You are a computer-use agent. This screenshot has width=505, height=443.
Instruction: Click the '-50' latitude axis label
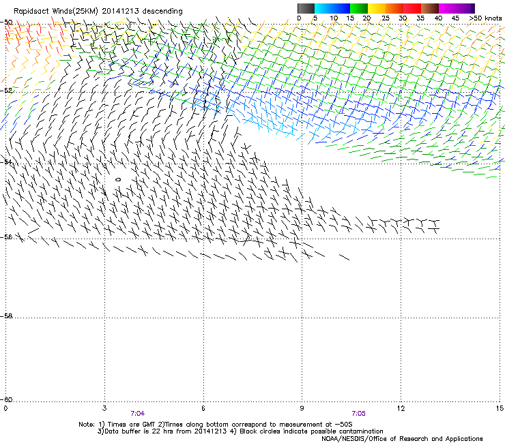coord(6,22)
